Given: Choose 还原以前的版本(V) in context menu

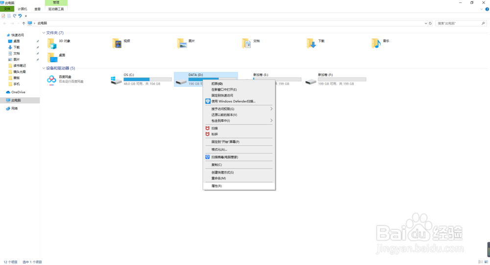Looking at the screenshot, I should pyautogui.click(x=239, y=115).
